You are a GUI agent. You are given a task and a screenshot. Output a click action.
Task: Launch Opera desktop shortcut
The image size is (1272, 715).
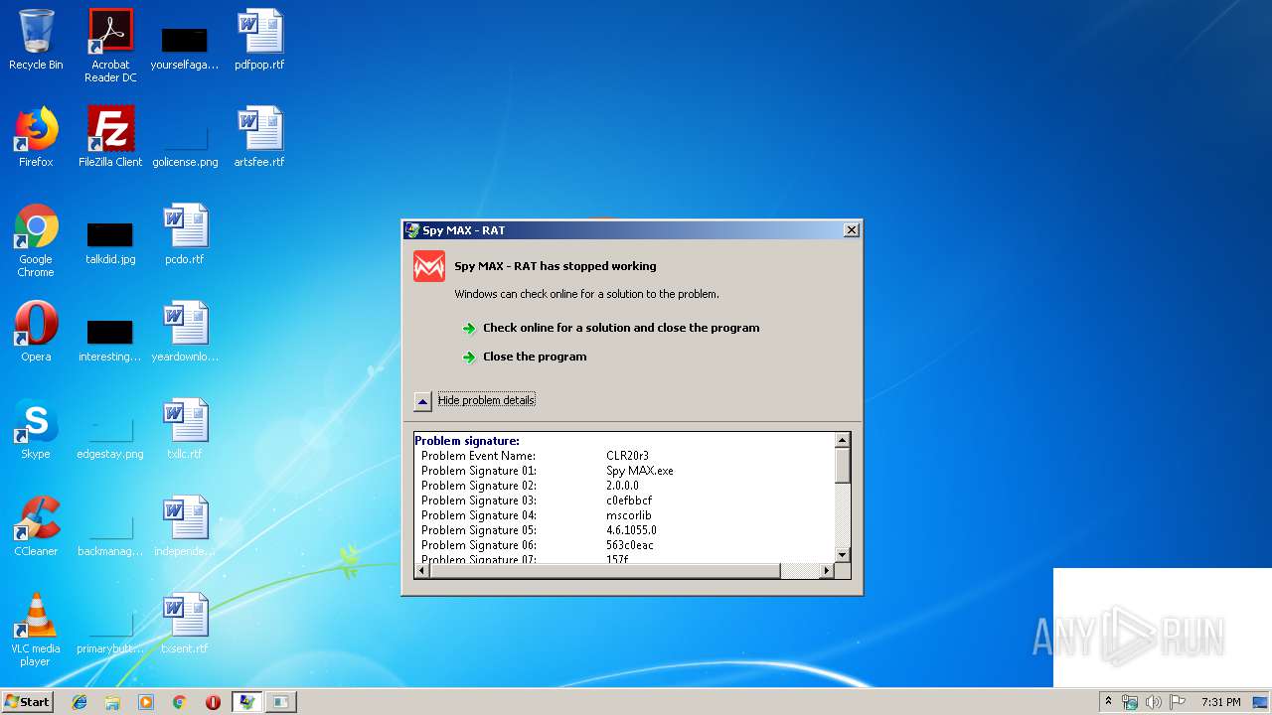pyautogui.click(x=36, y=333)
